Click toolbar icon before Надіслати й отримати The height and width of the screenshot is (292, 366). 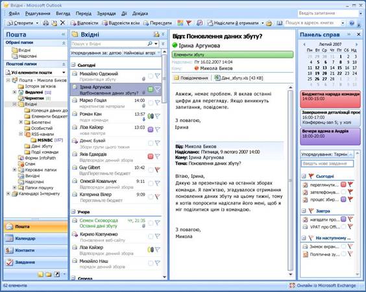200,23
